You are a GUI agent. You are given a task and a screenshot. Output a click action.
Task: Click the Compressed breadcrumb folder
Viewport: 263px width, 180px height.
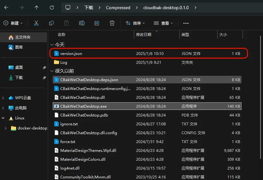click(118, 8)
